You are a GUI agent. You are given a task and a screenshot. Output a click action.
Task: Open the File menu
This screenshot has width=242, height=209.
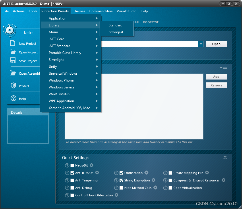pos(6,11)
